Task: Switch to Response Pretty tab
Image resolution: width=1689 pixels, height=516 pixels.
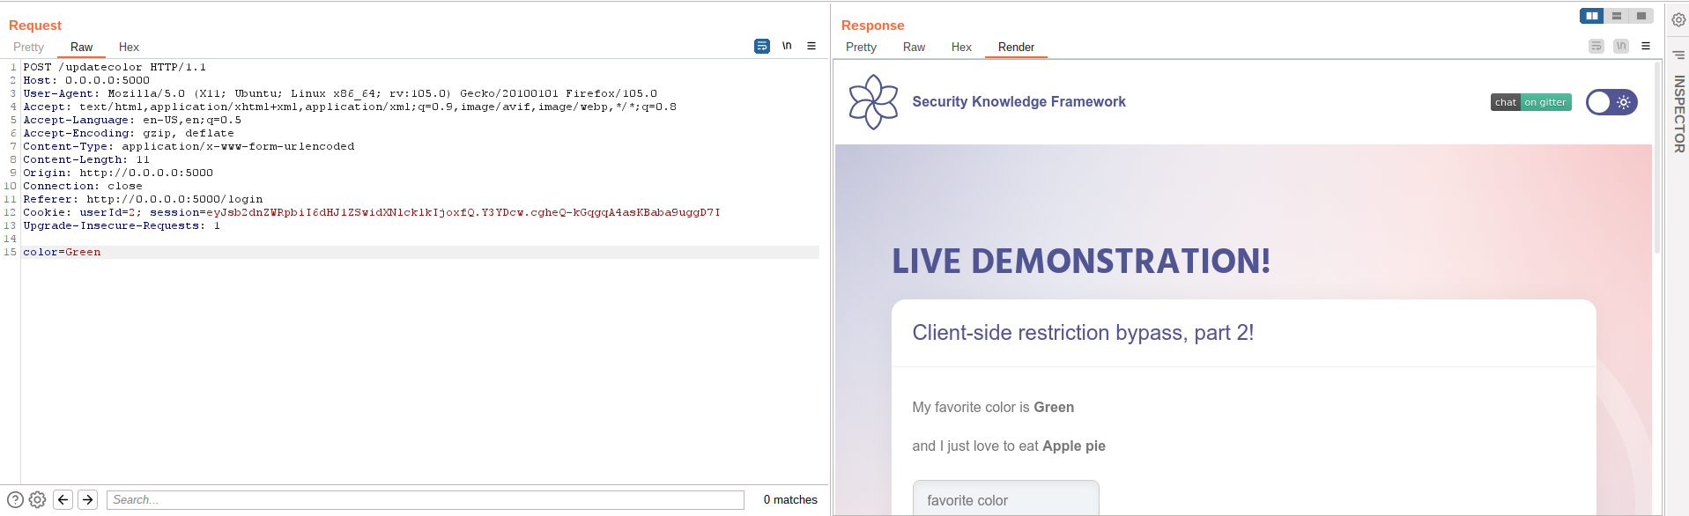Action: pyautogui.click(x=861, y=47)
